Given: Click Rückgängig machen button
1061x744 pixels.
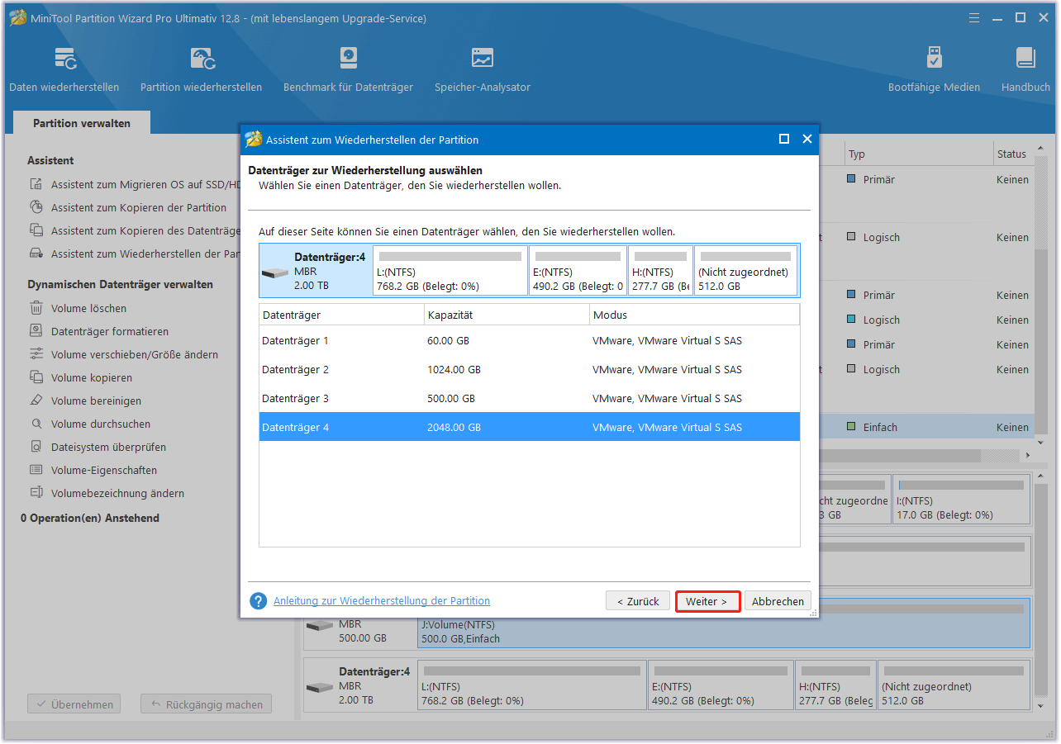Looking at the screenshot, I should click(206, 705).
